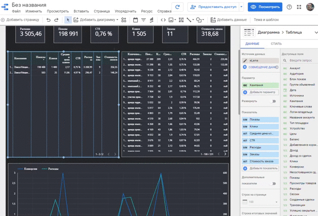This screenshot has width=318, height=216.
Task: Select the text box tool
Action: pyautogui.click(x=181, y=20)
